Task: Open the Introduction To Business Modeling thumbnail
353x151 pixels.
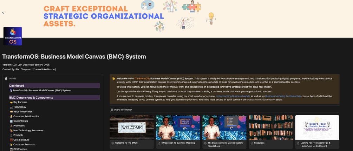Action: pos(178,127)
